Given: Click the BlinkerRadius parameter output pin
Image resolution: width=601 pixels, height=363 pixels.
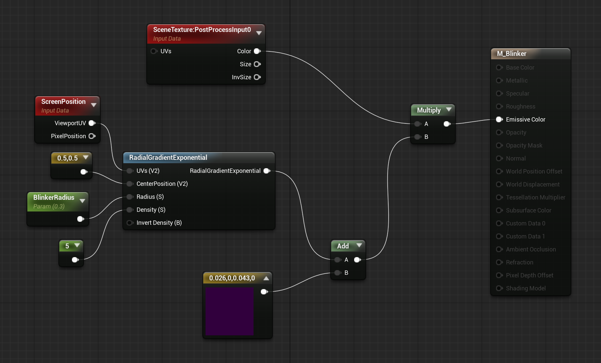Looking at the screenshot, I should pos(80,219).
